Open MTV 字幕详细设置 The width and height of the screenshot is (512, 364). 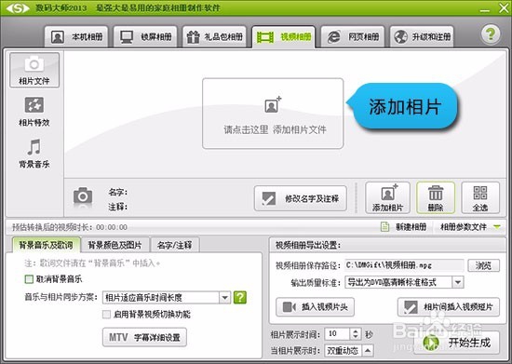point(144,337)
